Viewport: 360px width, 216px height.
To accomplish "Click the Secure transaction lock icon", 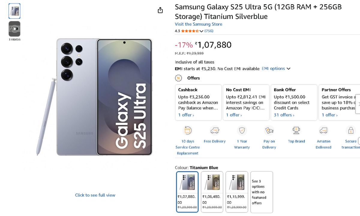I will click(350, 130).
